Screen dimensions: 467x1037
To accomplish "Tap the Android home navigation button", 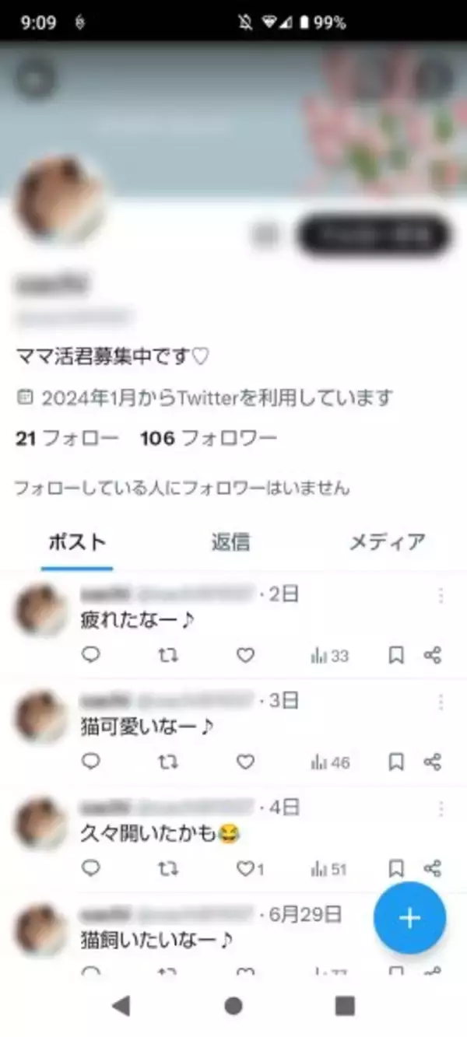I will 233,1006.
